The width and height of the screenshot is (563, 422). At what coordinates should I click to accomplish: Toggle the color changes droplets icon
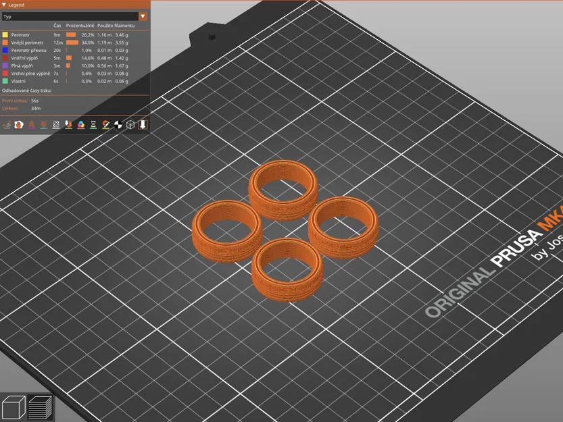pos(81,124)
